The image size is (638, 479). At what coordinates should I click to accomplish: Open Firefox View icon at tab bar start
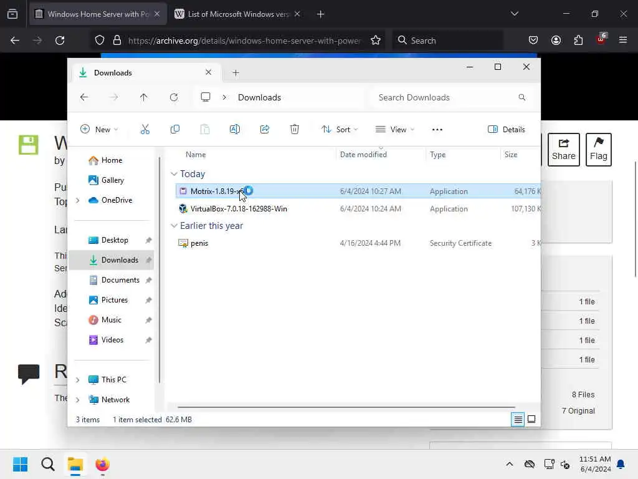[x=12, y=14]
